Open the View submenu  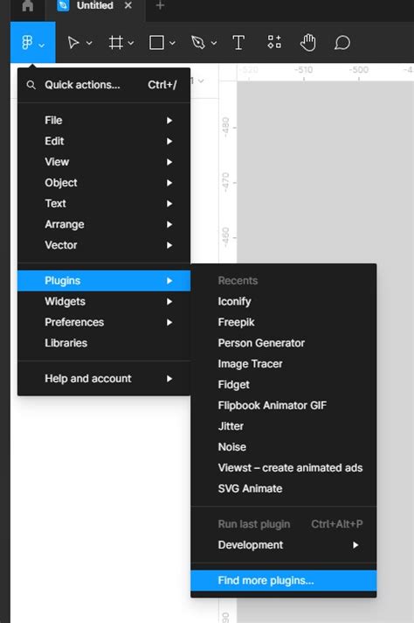click(x=104, y=162)
